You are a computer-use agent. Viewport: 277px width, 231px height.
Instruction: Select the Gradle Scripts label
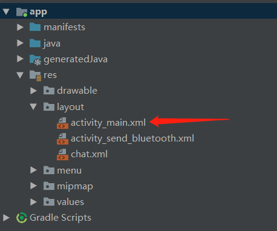click(x=60, y=218)
